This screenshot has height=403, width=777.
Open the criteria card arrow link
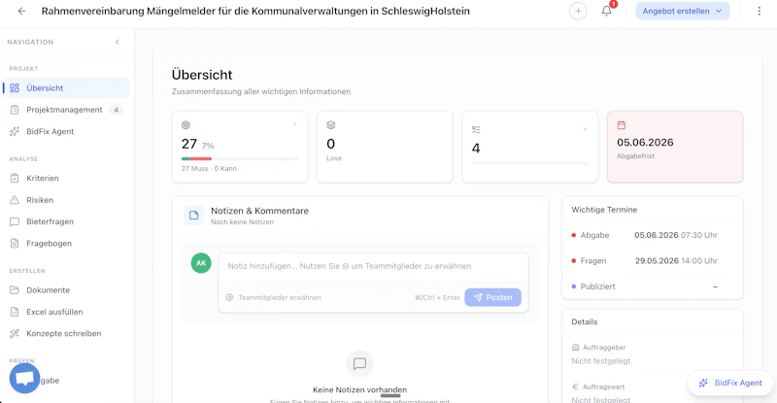pyautogui.click(x=294, y=125)
